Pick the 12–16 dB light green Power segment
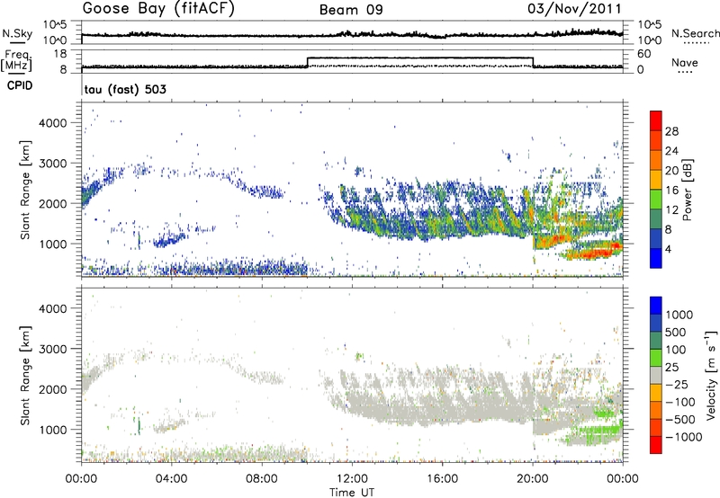720x498 pixels. pos(656,200)
